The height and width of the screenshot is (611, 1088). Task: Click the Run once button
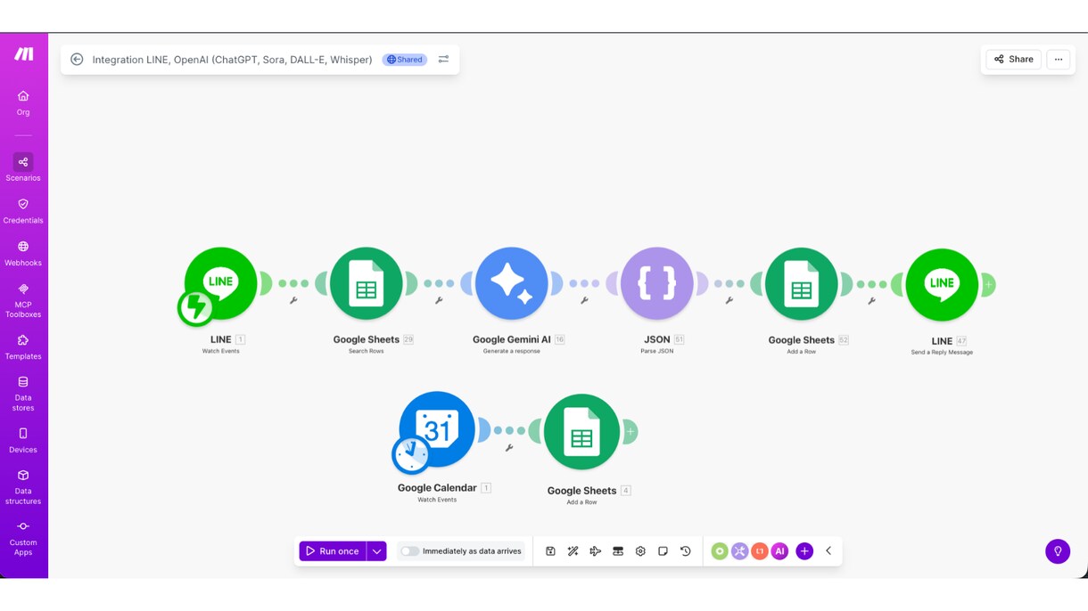333,551
